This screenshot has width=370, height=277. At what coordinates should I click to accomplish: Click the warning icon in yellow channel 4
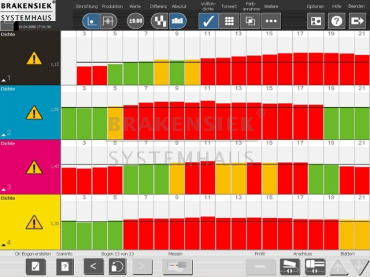[x=34, y=222]
